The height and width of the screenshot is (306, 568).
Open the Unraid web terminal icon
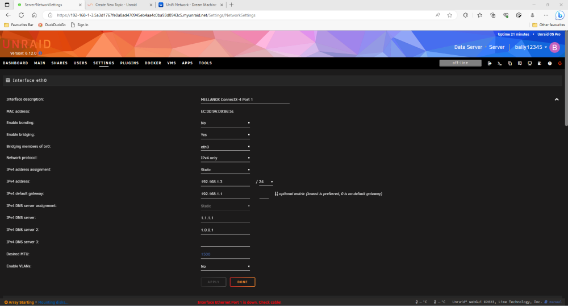[499, 63]
